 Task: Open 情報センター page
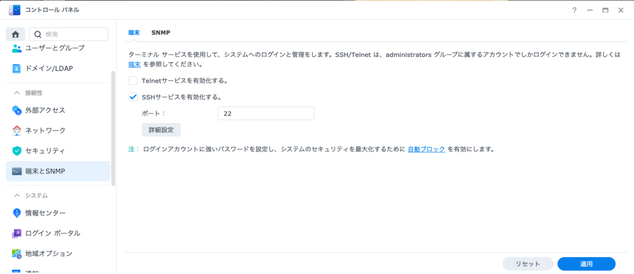[58, 213]
